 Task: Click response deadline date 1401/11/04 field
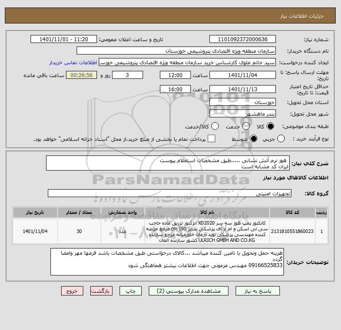pyautogui.click(x=243, y=75)
